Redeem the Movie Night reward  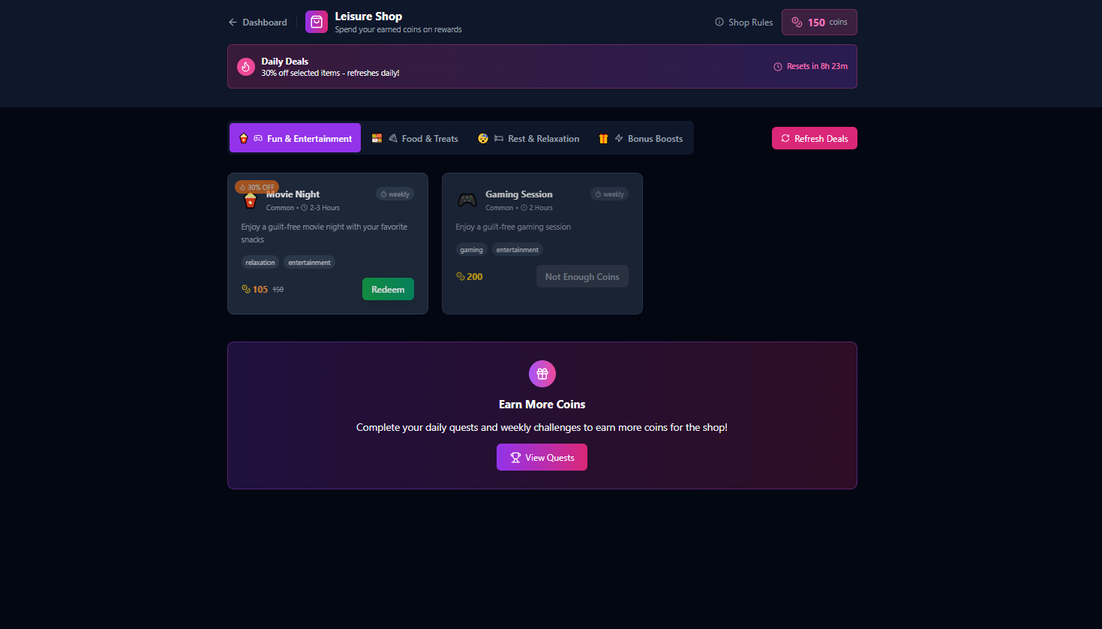click(388, 289)
